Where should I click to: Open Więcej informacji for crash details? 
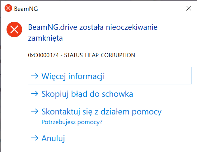[x=73, y=76]
